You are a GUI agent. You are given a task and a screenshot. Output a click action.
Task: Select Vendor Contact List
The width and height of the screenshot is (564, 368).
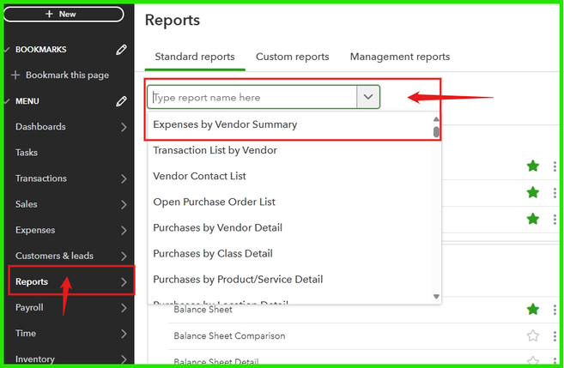pos(200,177)
